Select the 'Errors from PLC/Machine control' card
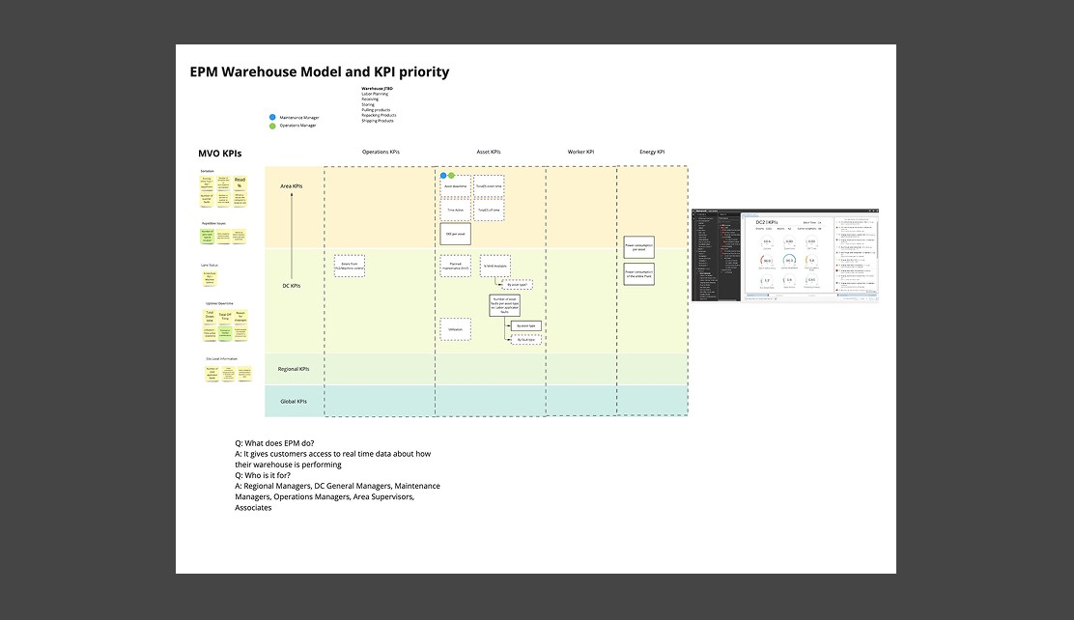This screenshot has width=1074, height=620. coord(350,266)
